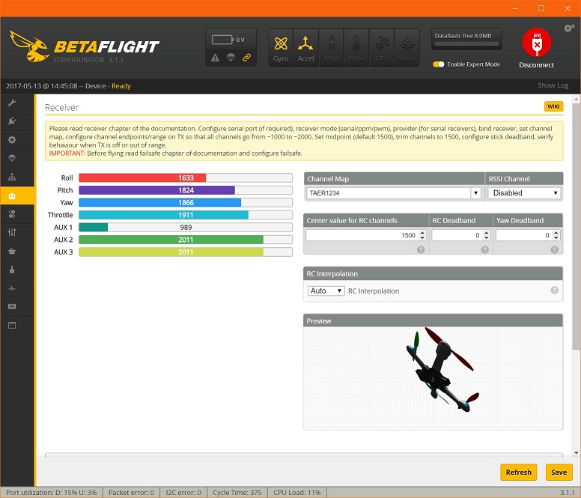Click the WIKI button

[553, 106]
